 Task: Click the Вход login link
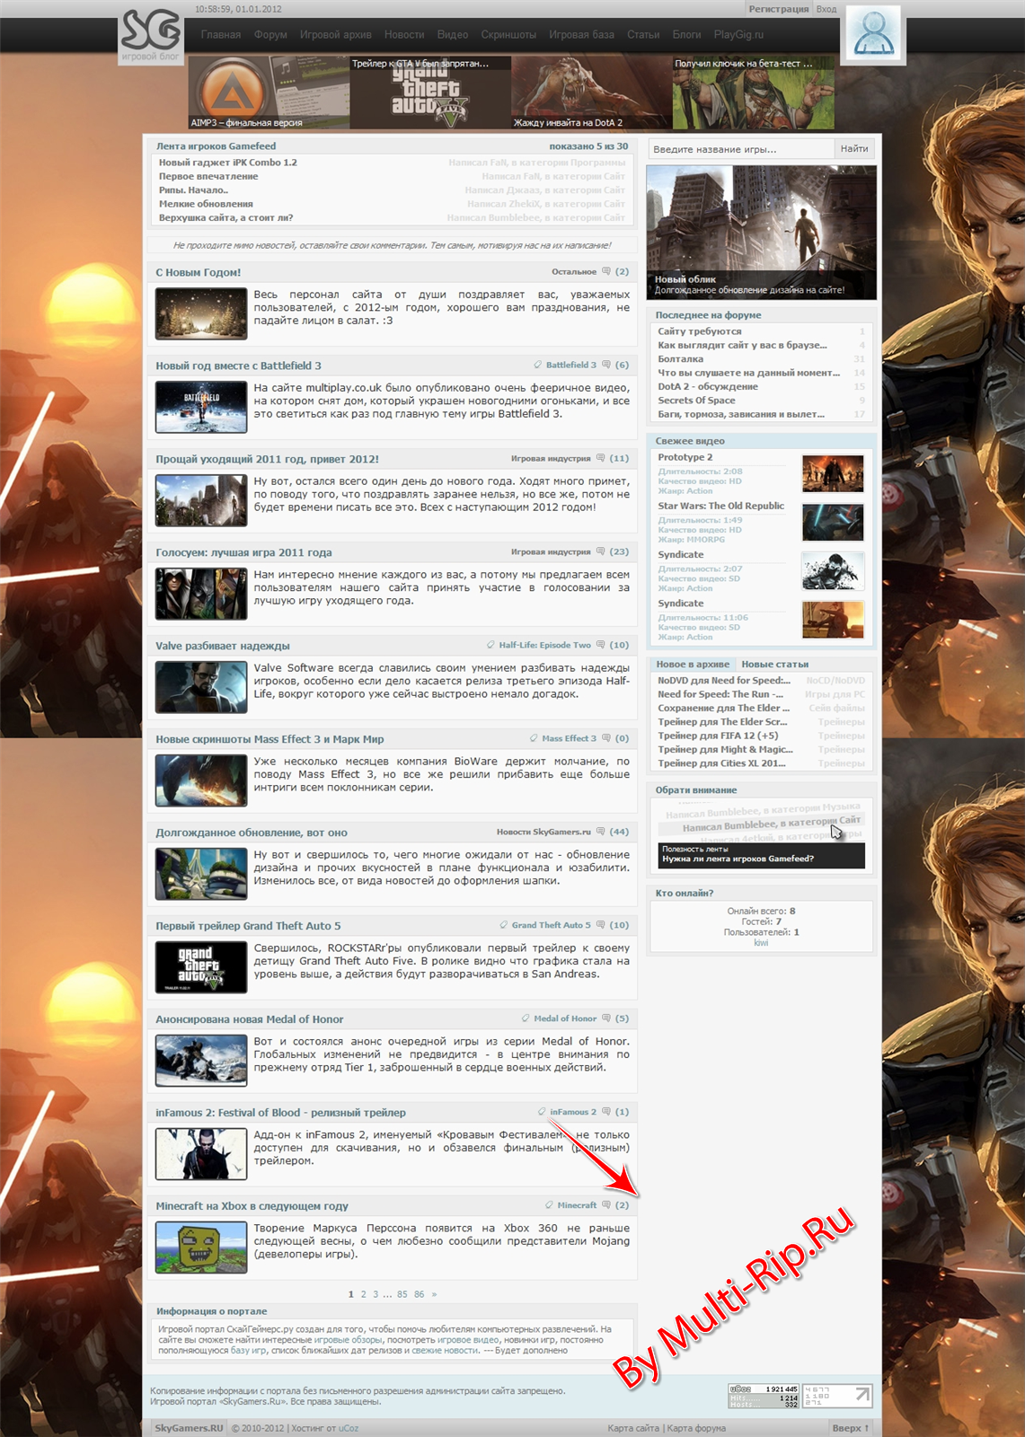[x=826, y=9]
